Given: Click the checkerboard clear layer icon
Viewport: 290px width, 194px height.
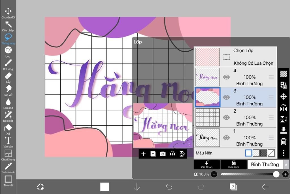Looking at the screenshot, I should pyautogui.click(x=283, y=74).
